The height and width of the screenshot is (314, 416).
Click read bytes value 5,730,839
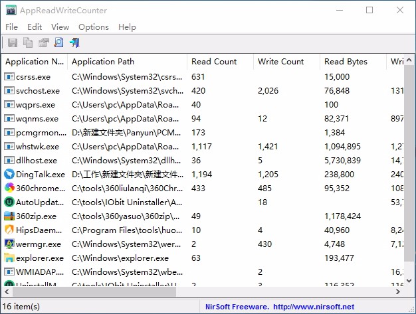[342, 160]
